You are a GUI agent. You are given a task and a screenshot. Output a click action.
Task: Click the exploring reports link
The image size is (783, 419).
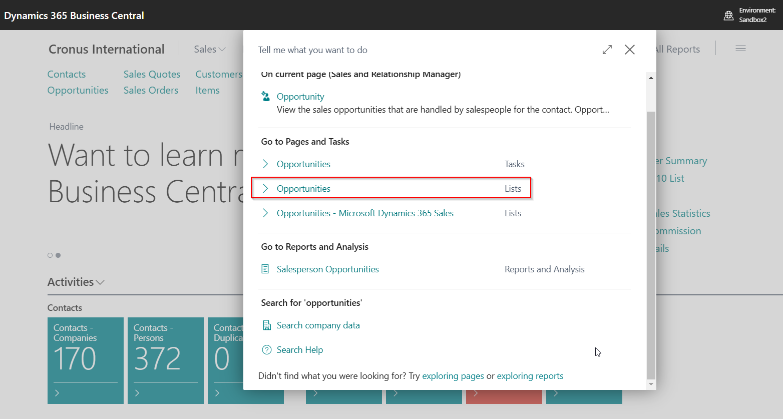click(x=530, y=376)
